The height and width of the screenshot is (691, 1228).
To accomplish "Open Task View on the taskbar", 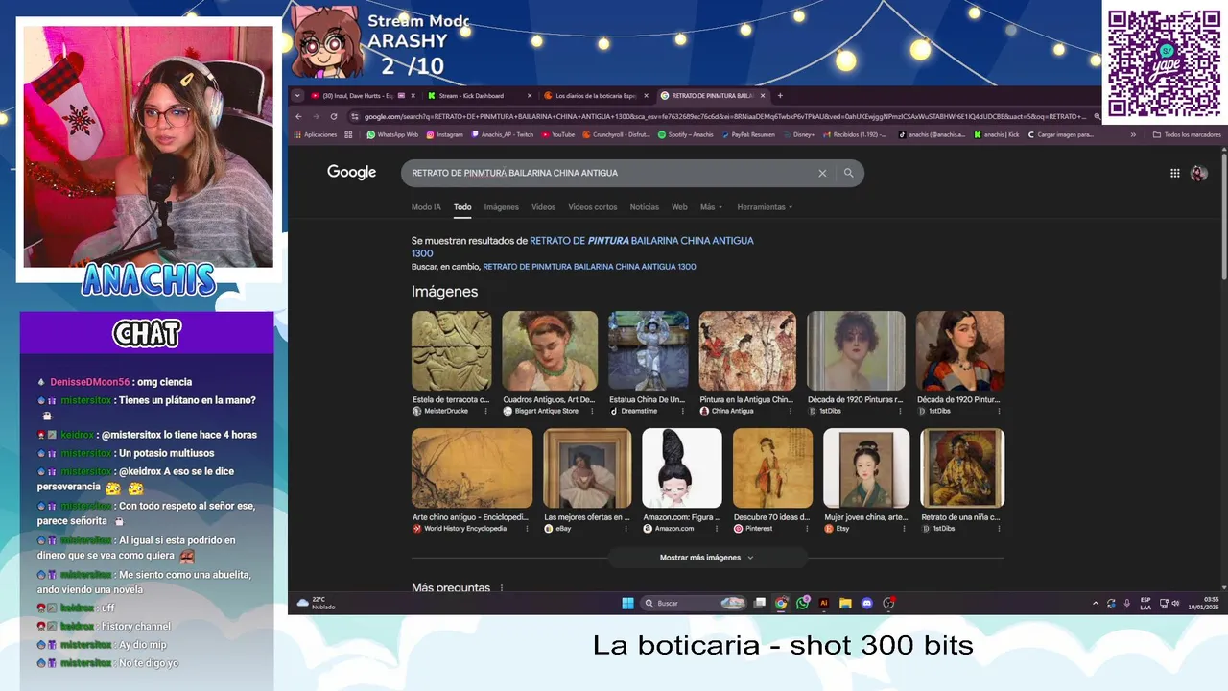I will click(760, 604).
